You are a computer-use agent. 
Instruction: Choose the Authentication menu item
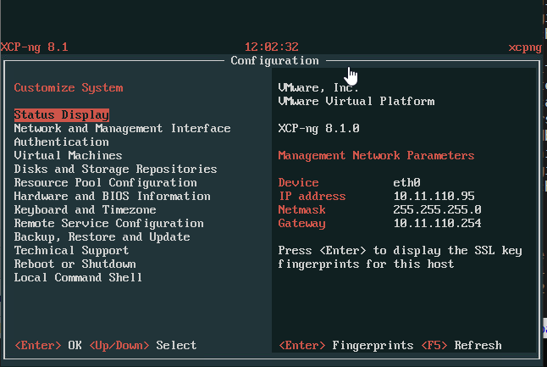(62, 142)
